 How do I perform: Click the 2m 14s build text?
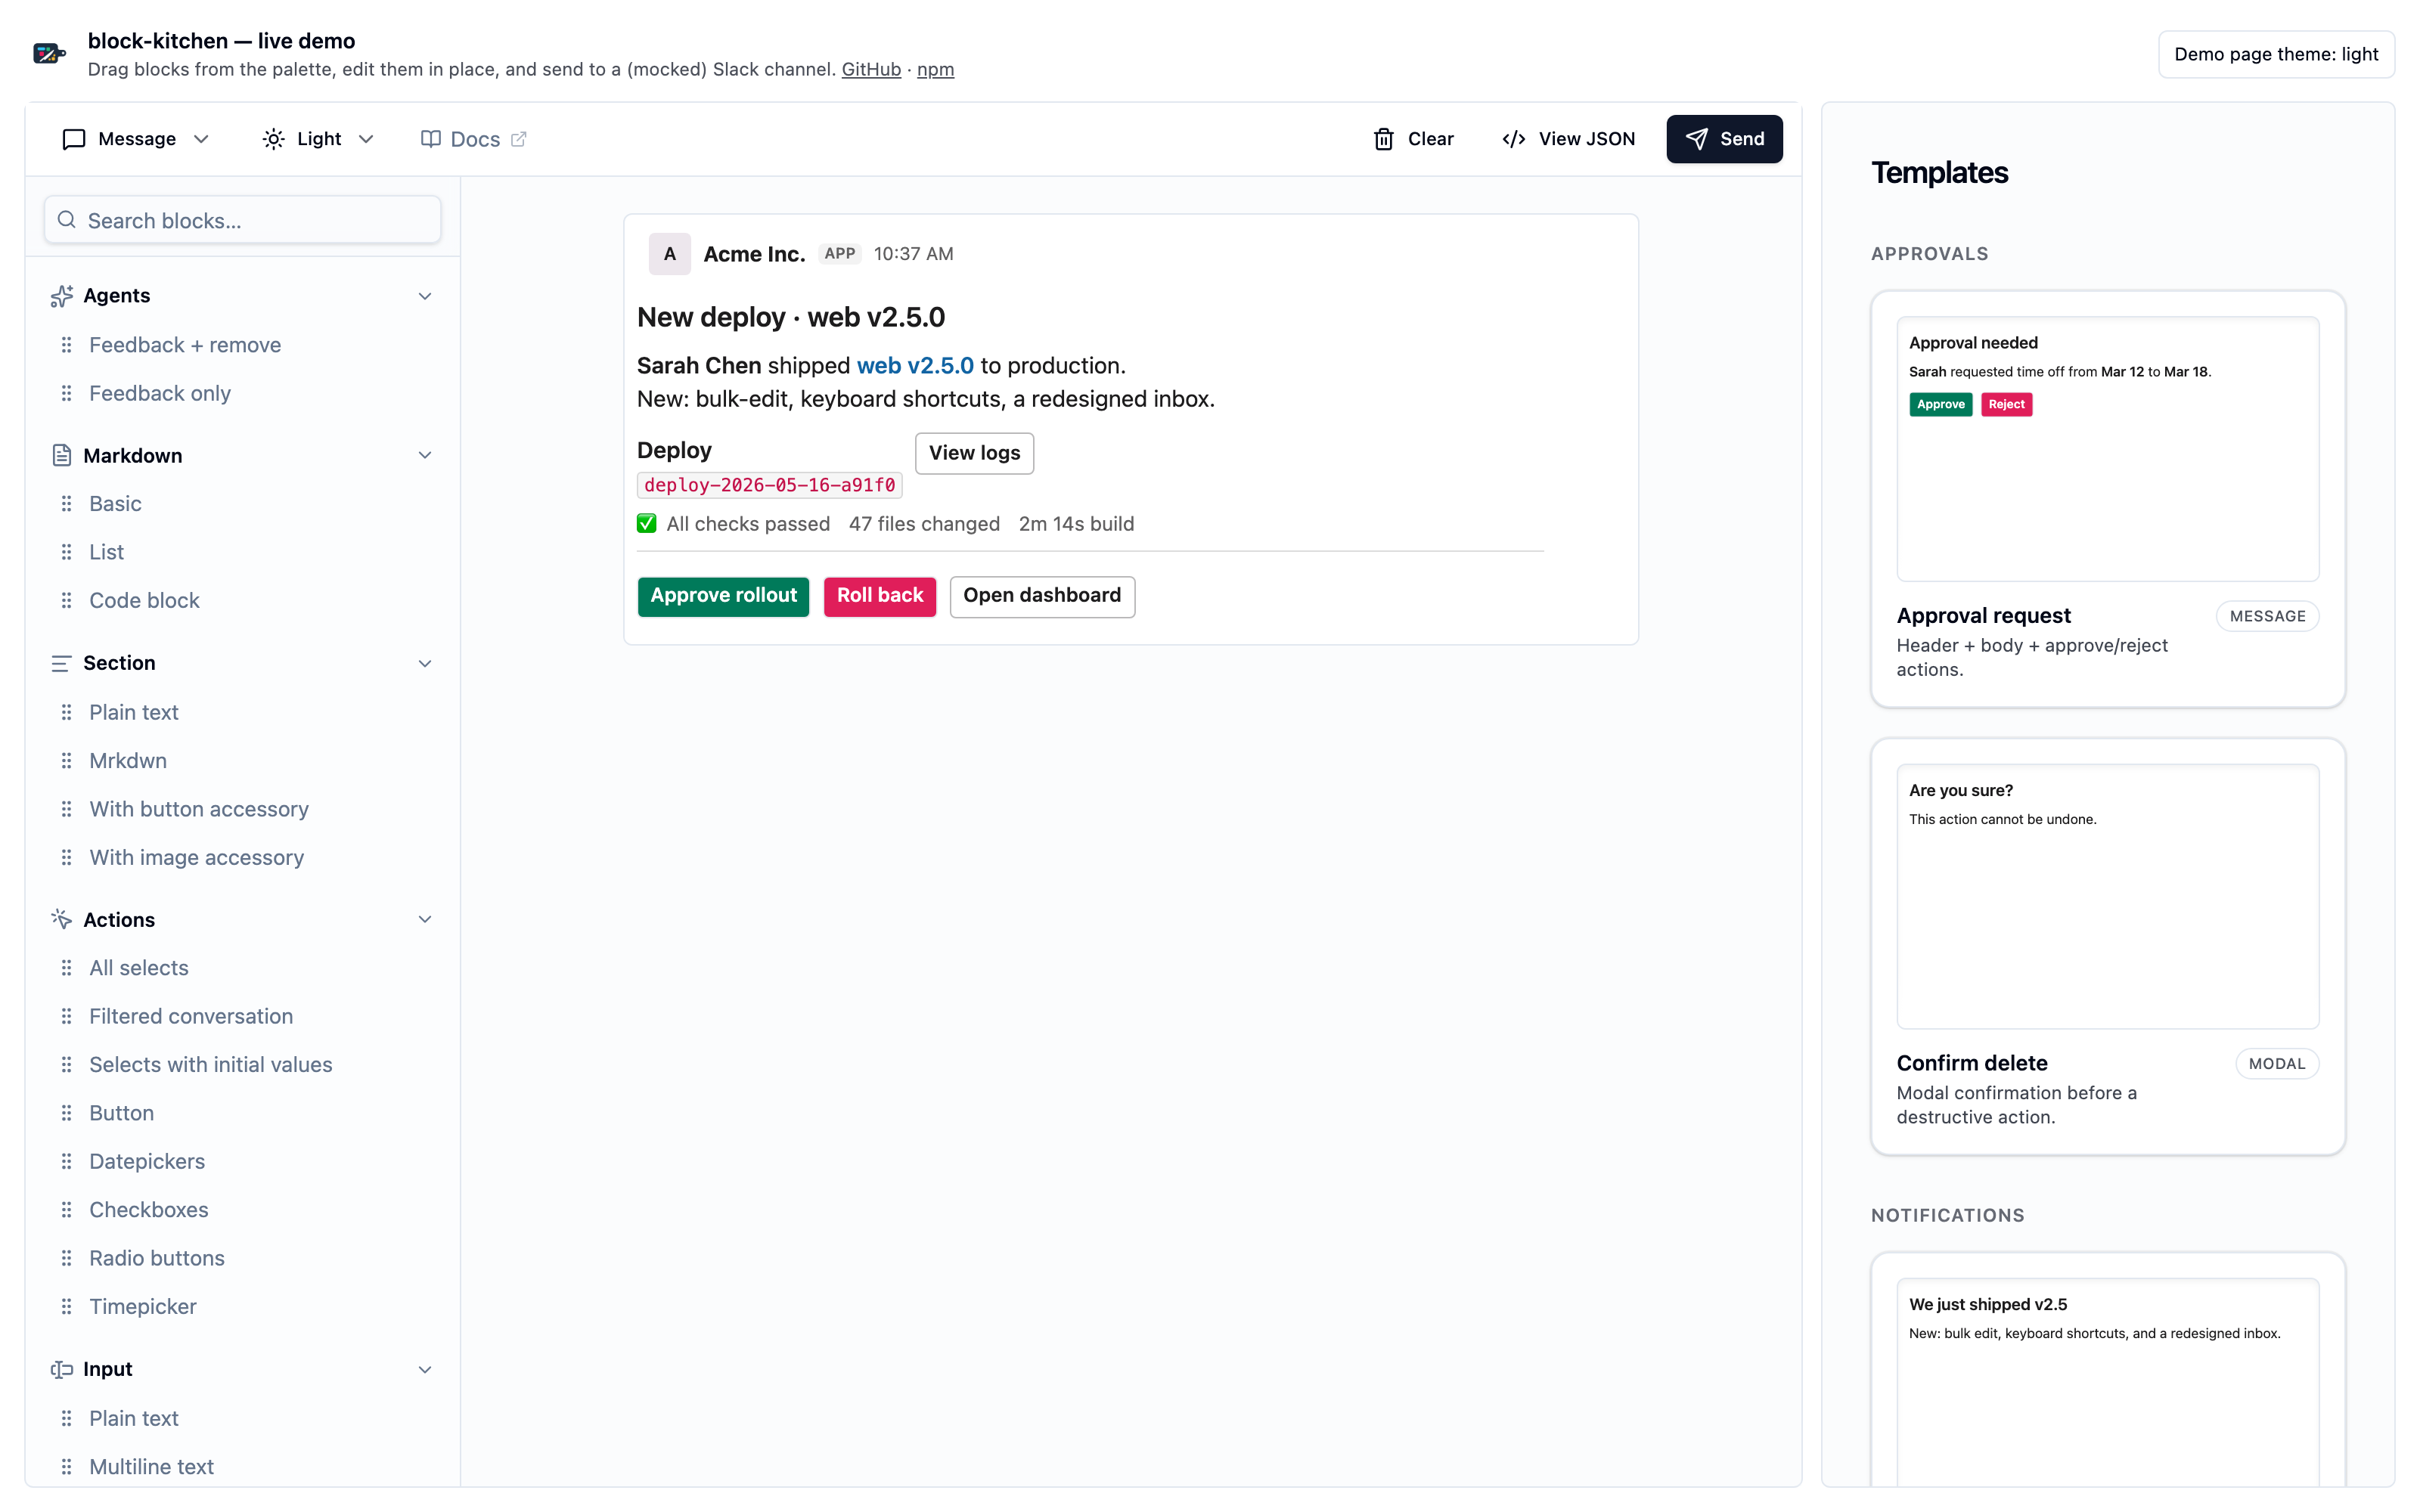click(x=1076, y=524)
